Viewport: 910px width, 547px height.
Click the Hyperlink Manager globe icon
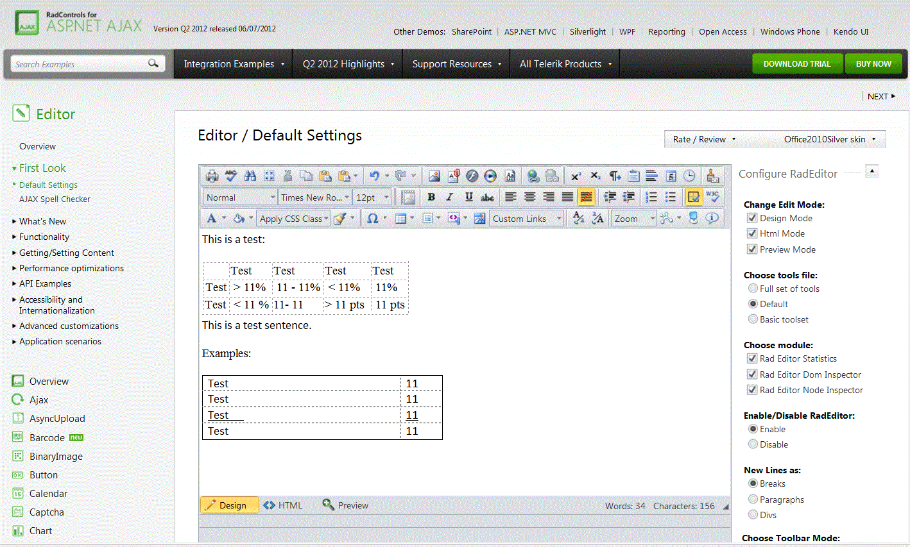pos(533,176)
